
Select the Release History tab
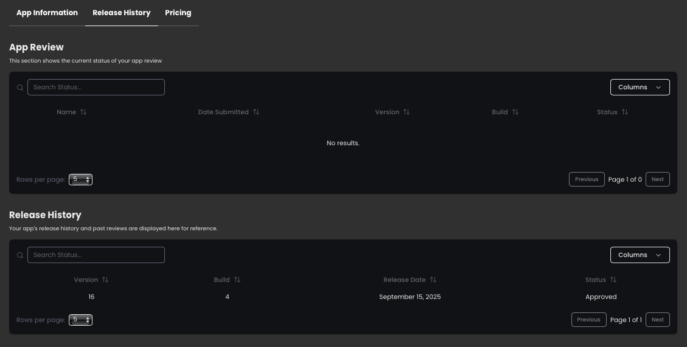pos(121,13)
